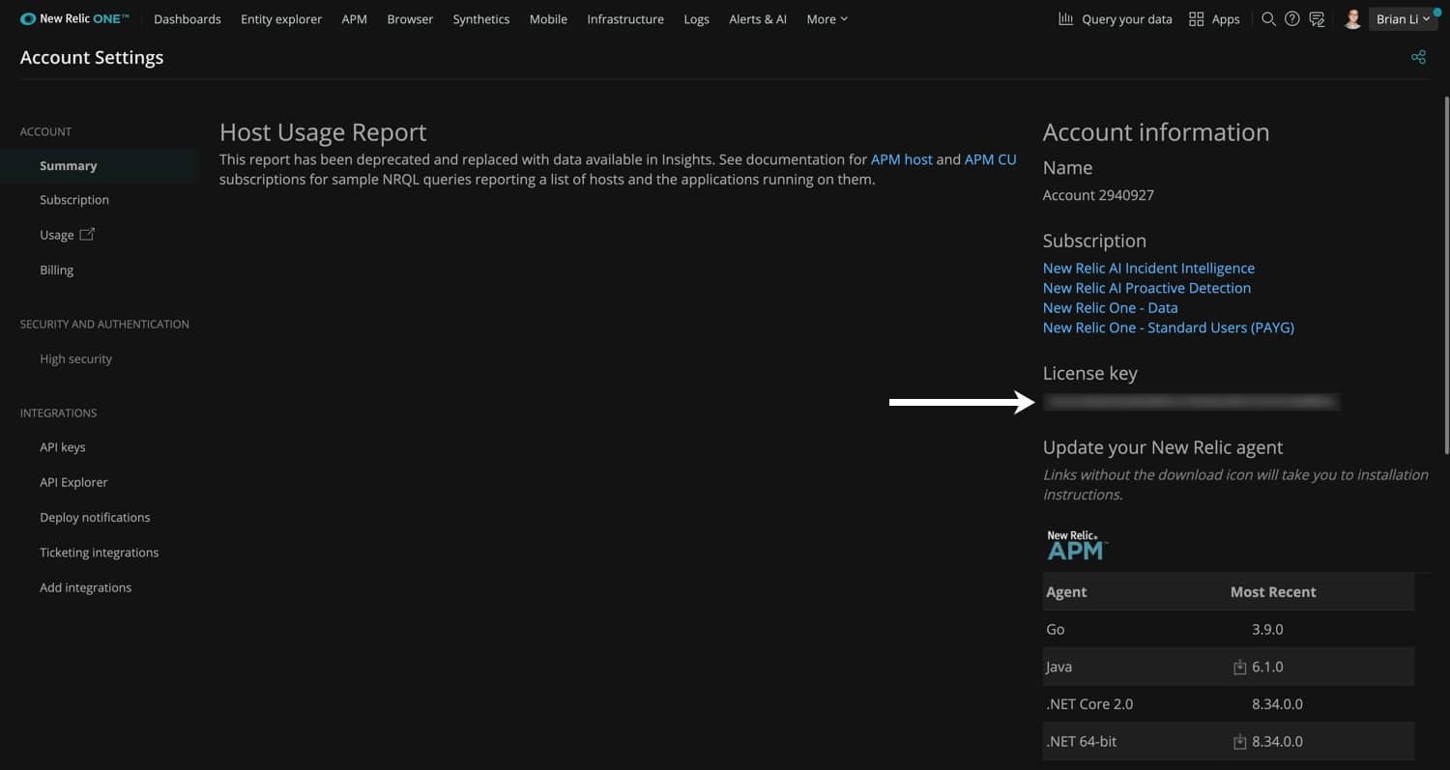1450x770 pixels.
Task: Click the Go agent row
Action: point(1229,629)
